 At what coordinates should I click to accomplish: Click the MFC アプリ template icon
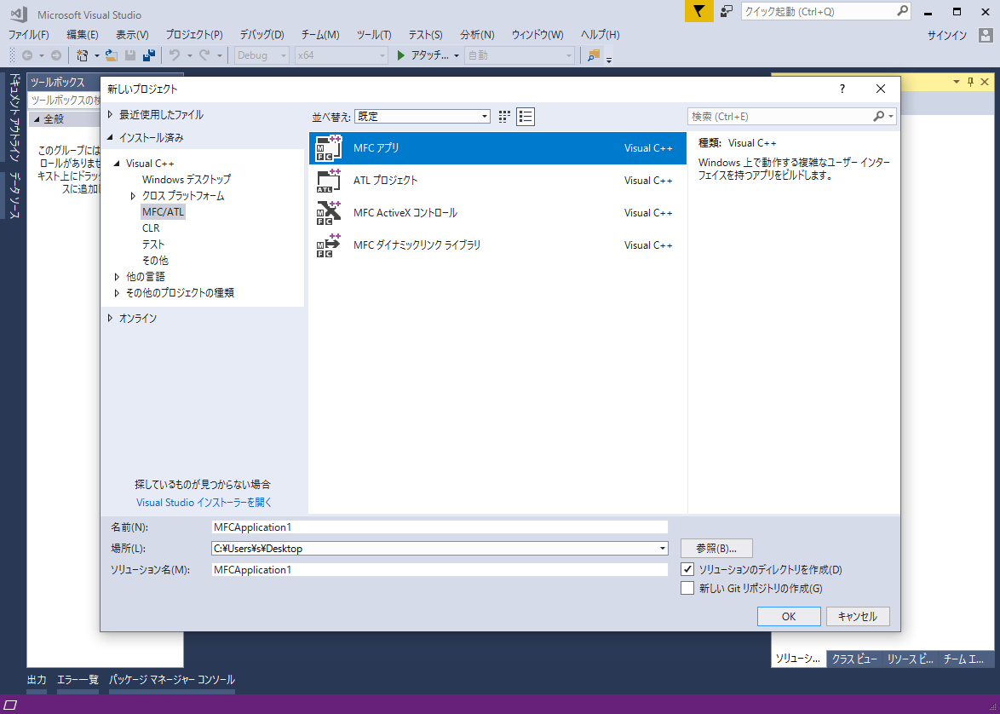point(329,148)
